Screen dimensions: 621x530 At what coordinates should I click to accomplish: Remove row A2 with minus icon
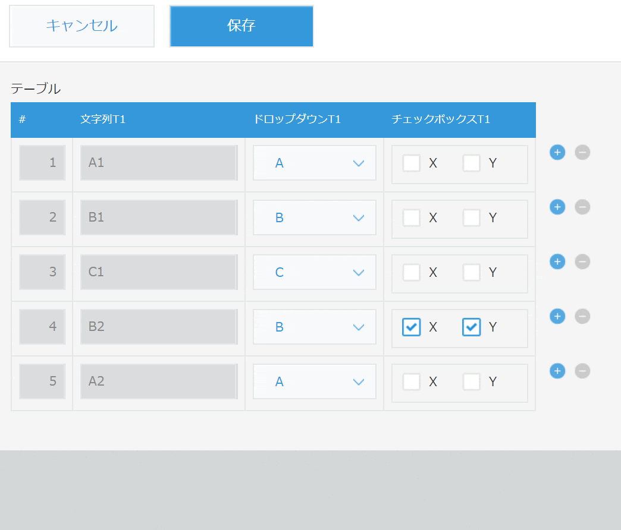582,371
